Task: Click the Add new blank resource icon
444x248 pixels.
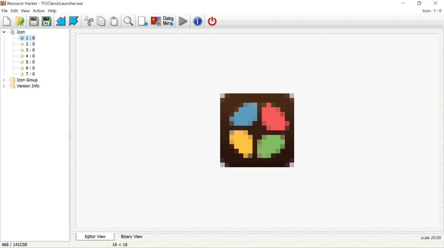Action: pos(143,21)
